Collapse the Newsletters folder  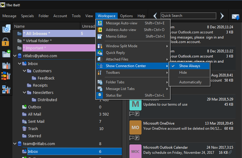tap(24, 92)
